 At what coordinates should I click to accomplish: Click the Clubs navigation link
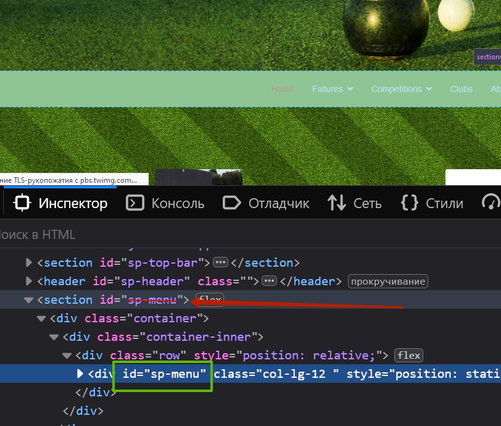click(461, 89)
